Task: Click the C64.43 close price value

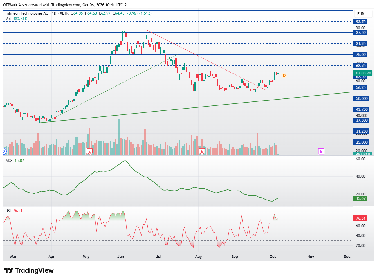Action: pos(118,13)
